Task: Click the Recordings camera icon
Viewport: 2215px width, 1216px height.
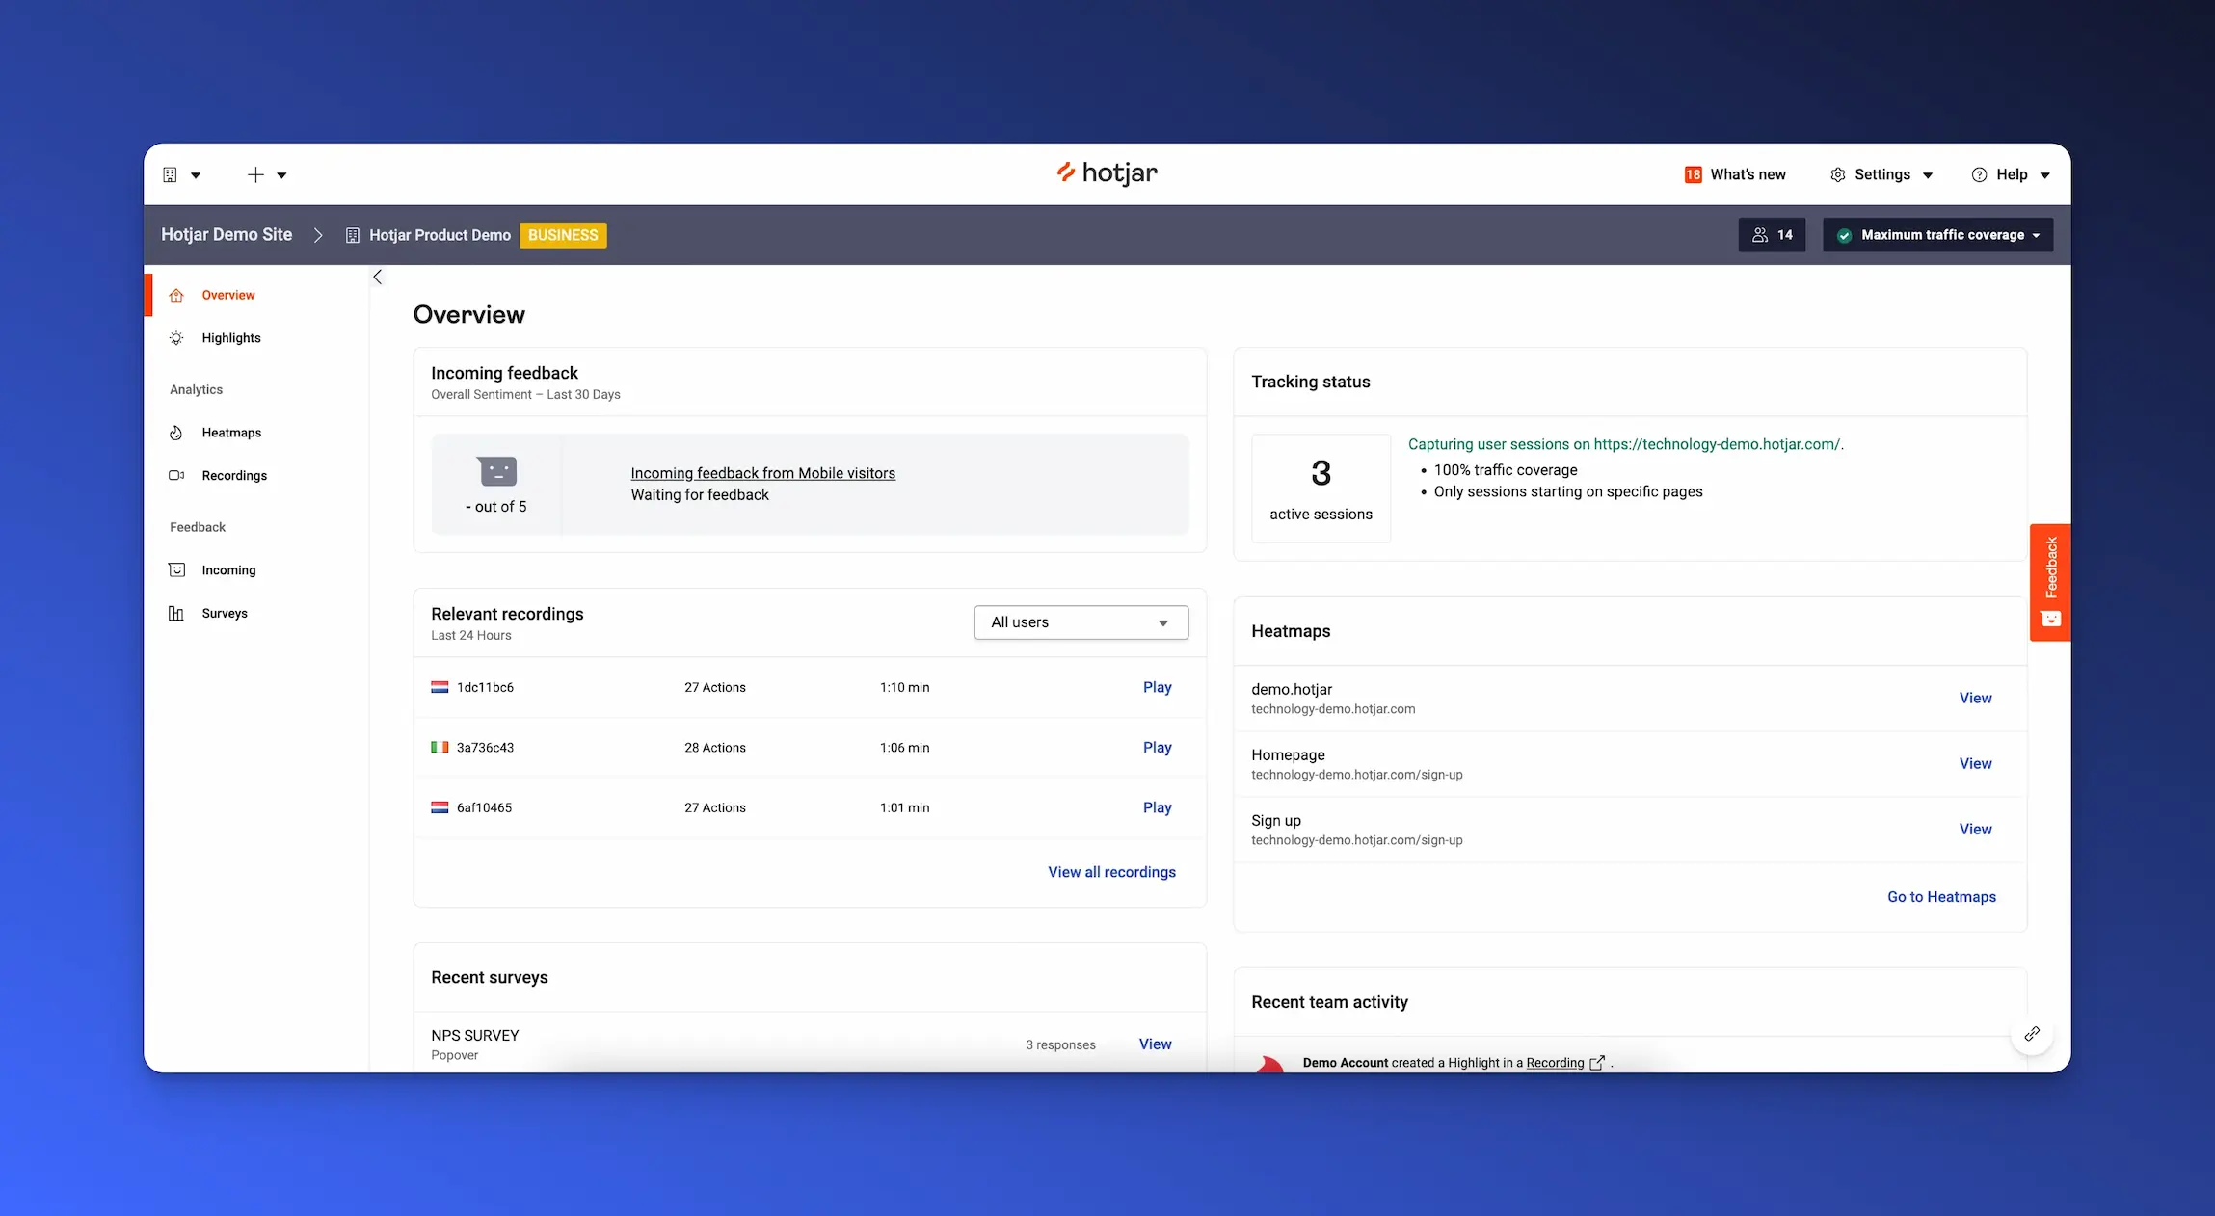Action: [176, 475]
